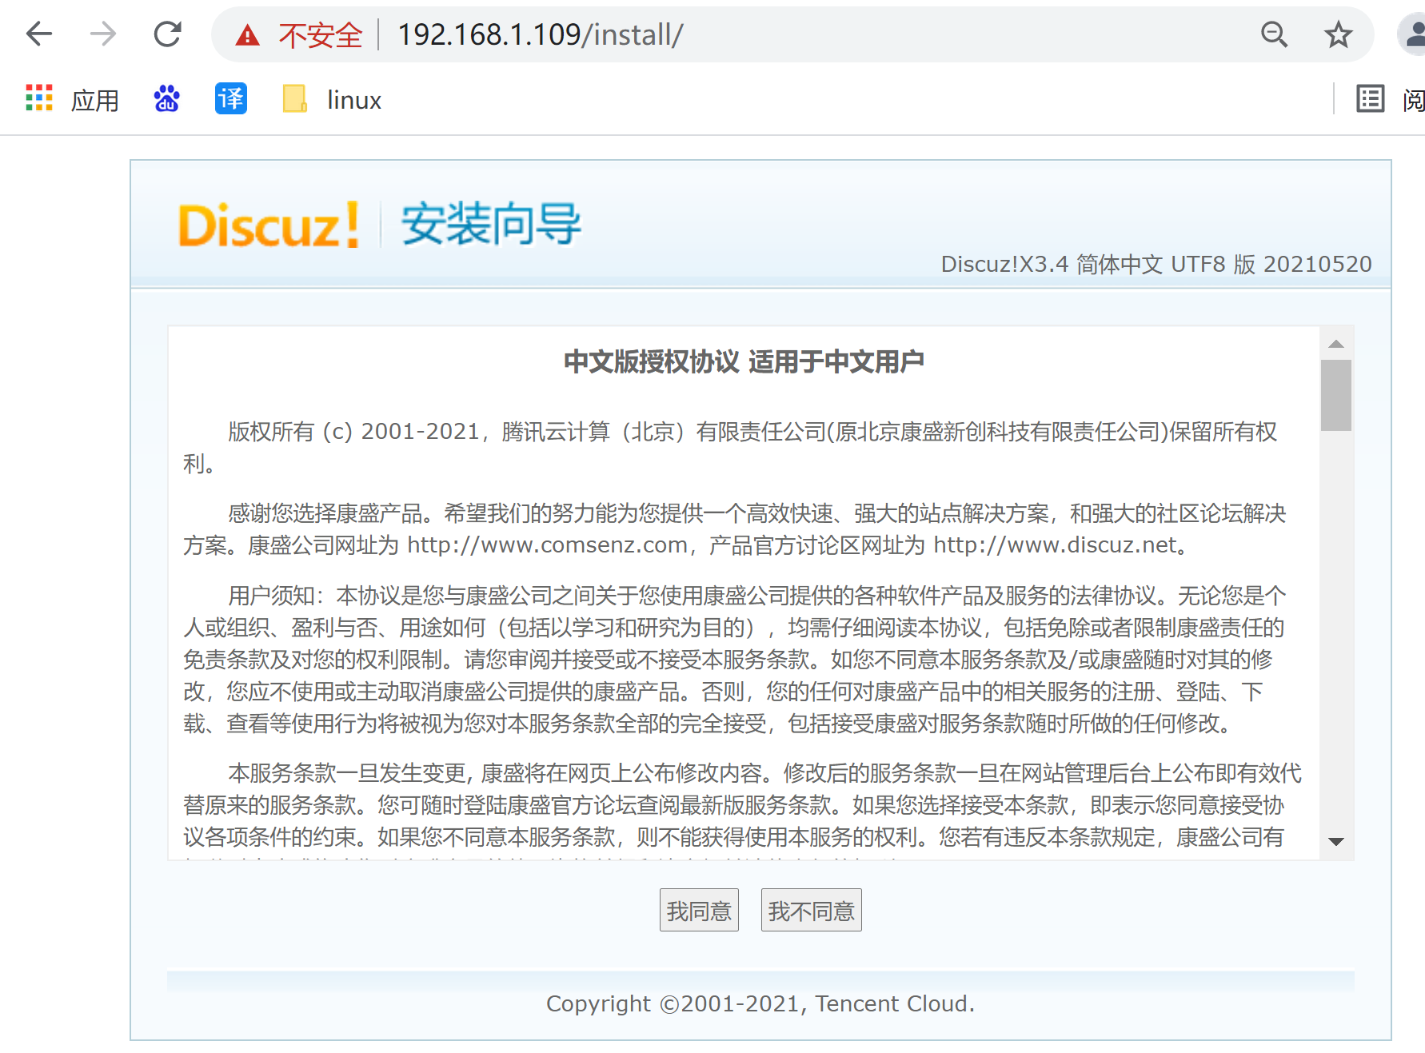
Task: Bookmark this page with the star icon
Action: (1338, 34)
